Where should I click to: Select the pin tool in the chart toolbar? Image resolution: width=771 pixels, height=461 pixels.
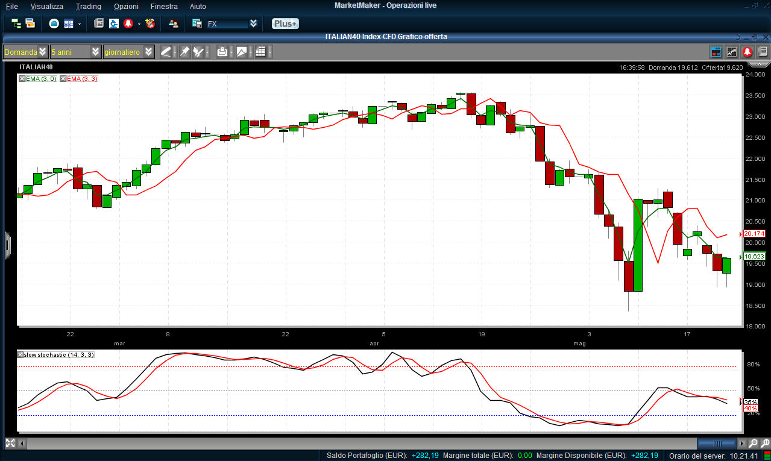pyautogui.click(x=184, y=52)
